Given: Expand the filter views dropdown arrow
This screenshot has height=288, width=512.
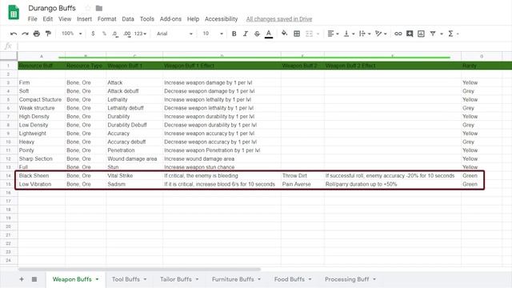Looking at the screenshot, I should click(442, 34).
